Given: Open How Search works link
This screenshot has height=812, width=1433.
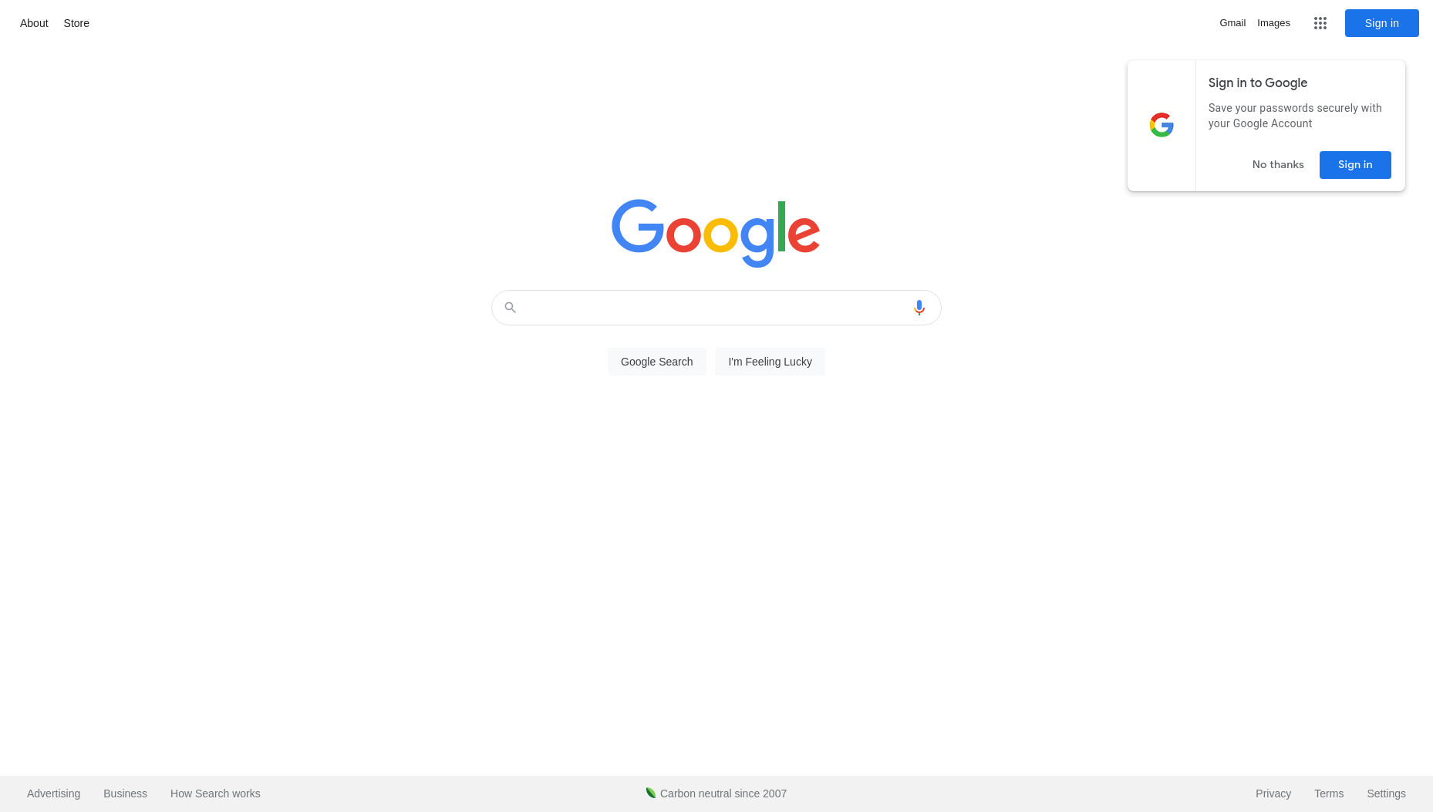Looking at the screenshot, I should (215, 793).
